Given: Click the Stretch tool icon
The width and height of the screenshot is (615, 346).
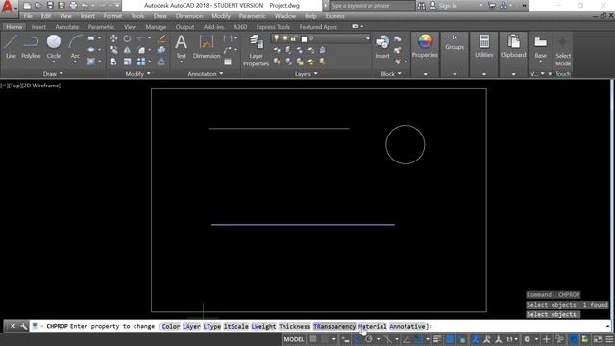Looking at the screenshot, I should point(113,62).
